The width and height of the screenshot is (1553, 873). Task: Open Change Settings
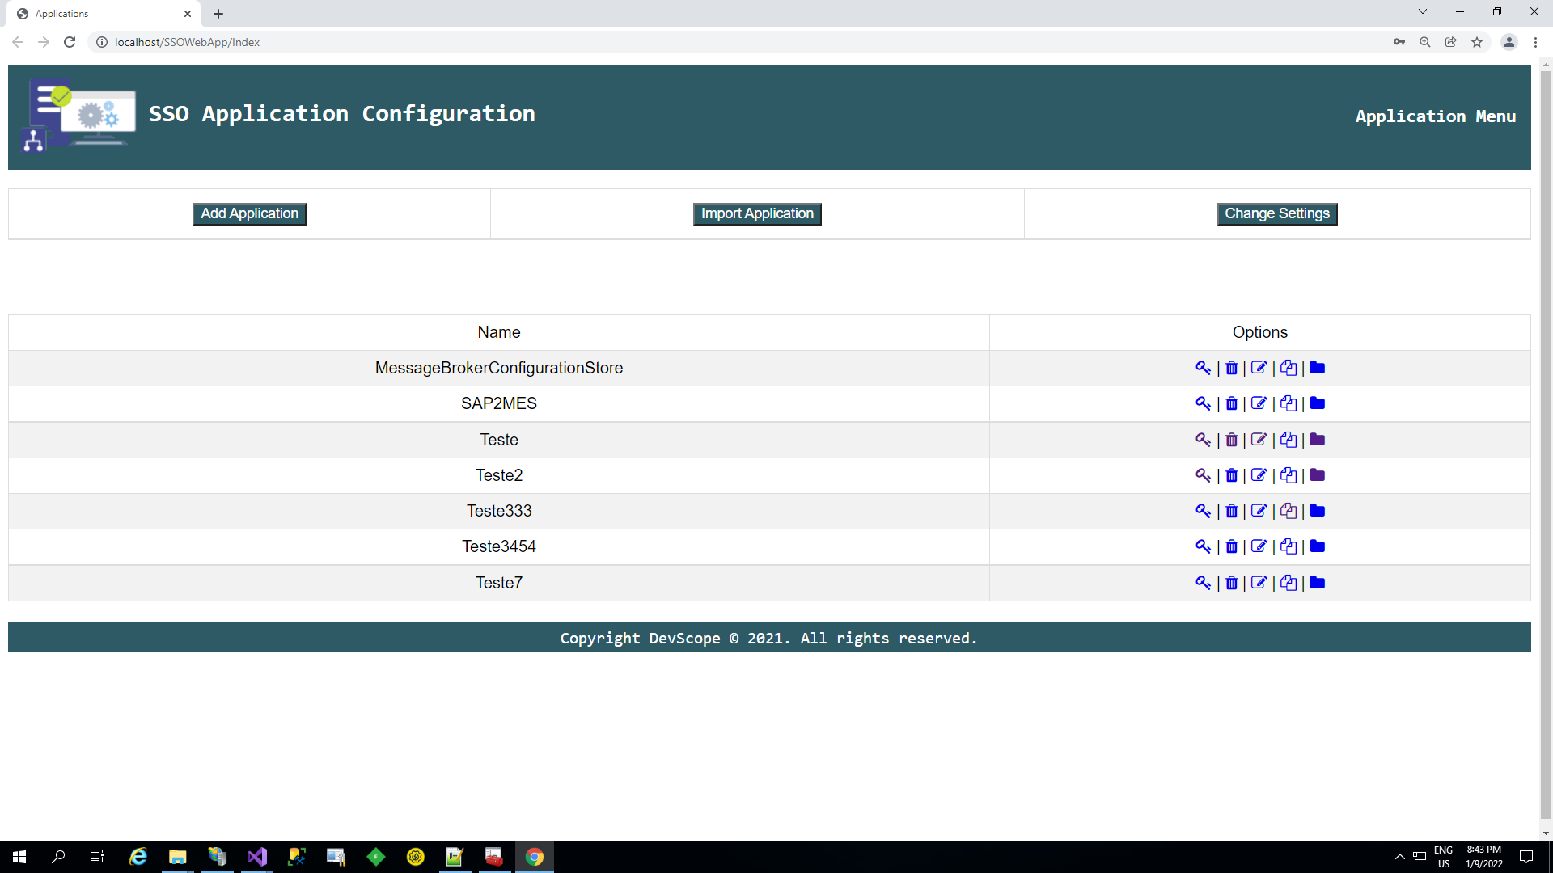[1276, 213]
